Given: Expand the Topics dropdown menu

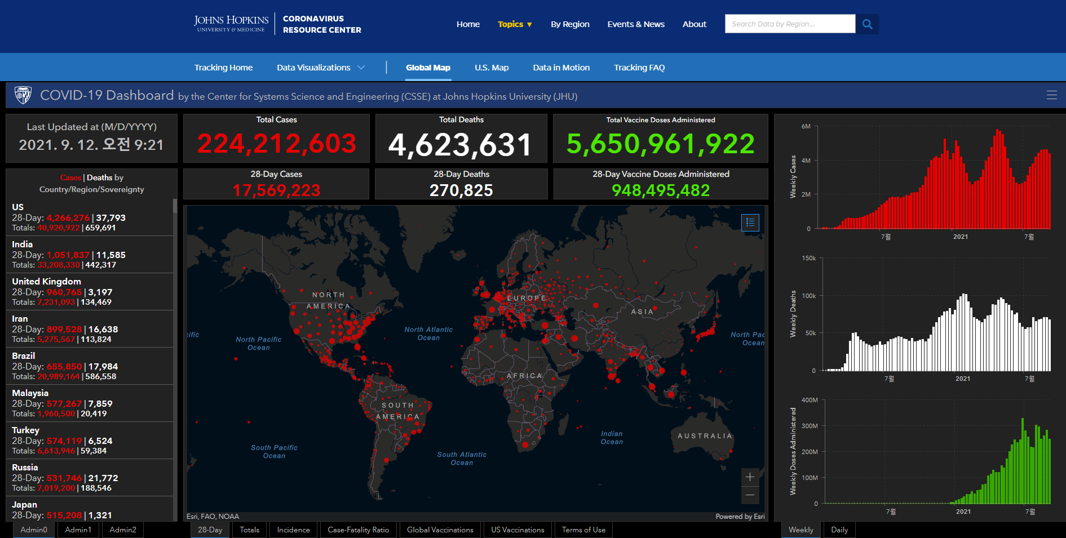Looking at the screenshot, I should (x=515, y=24).
